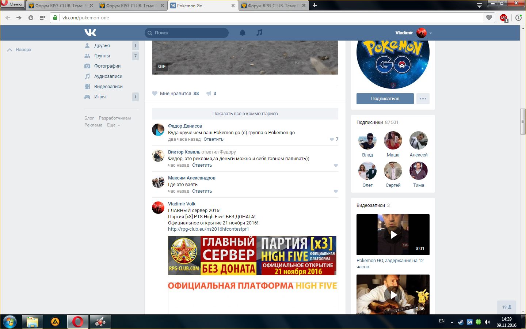Open the music note player icon
Screen dimensions: 526x329
259,33
